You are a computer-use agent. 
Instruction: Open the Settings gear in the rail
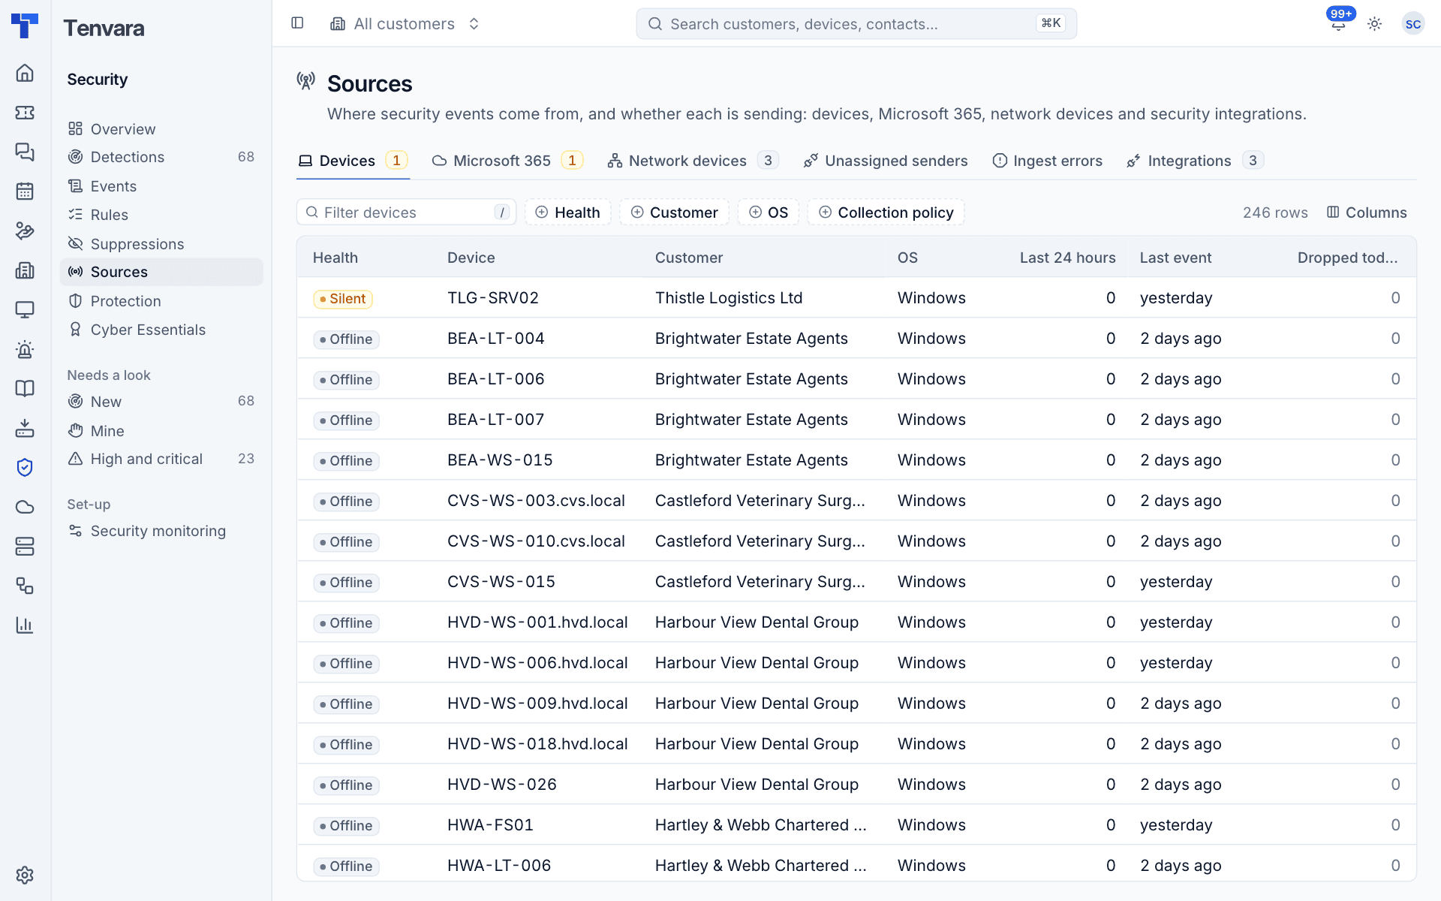pyautogui.click(x=25, y=875)
